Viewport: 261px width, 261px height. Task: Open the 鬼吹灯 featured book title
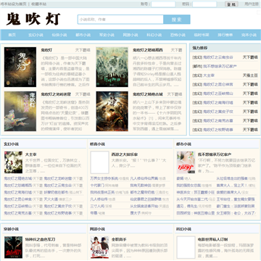pos(46,50)
